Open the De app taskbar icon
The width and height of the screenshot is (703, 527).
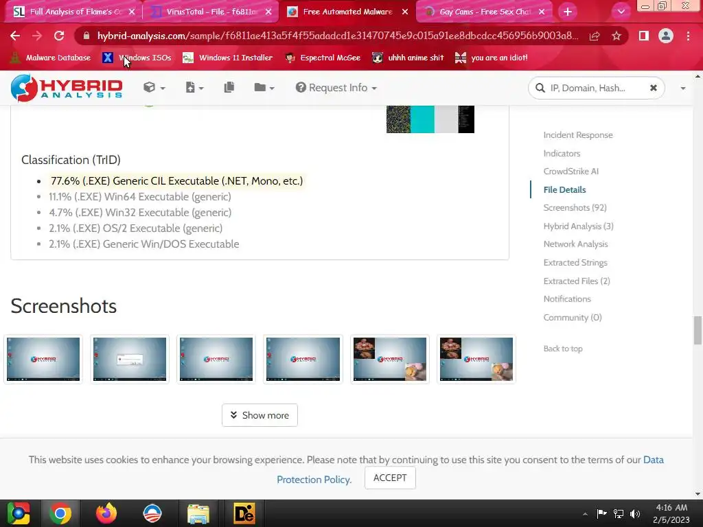(x=244, y=513)
